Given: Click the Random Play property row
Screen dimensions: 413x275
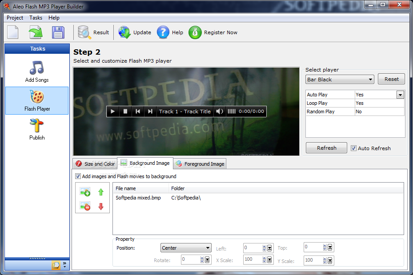Looking at the screenshot, I should click(355, 112).
